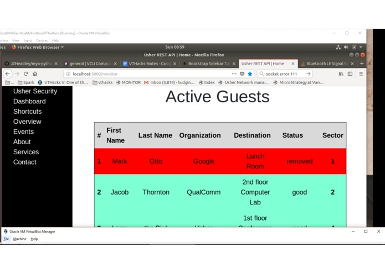Image resolution: width=385 pixels, height=273 pixels.
Task: Open the MONITOR bookmark
Action: (129, 82)
